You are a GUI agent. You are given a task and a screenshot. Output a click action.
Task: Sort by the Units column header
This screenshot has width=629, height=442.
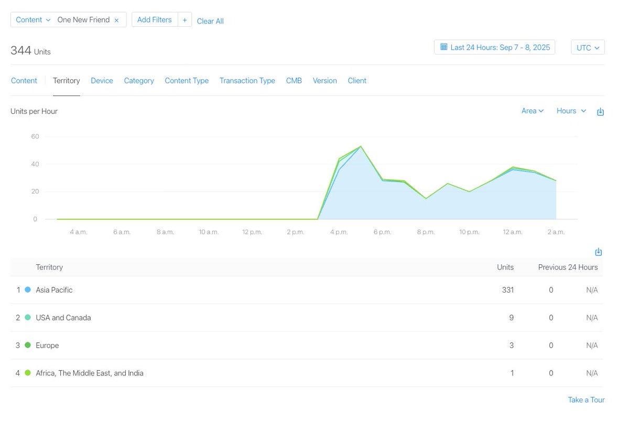pos(505,267)
